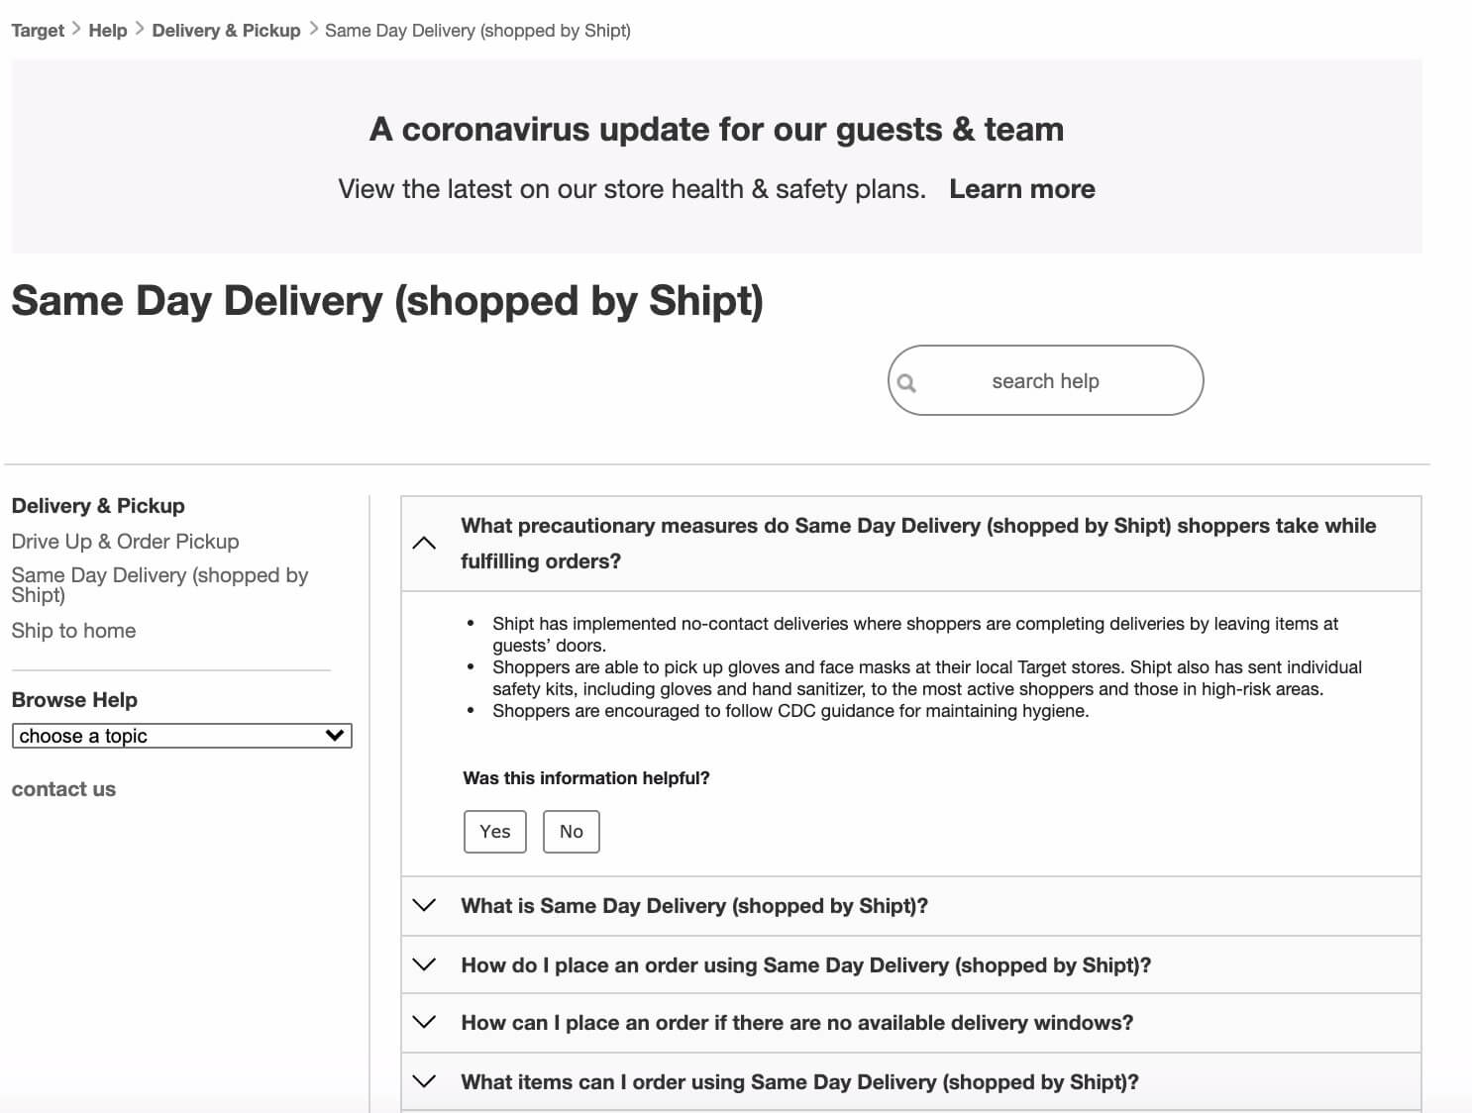This screenshot has height=1113, width=1472.
Task: Click chevron for 'no available delivery windows'
Action: tap(424, 1022)
